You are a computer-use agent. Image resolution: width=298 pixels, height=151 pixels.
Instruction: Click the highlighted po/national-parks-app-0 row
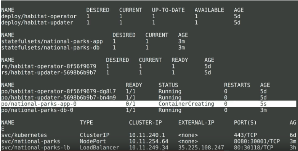tap(149, 104)
